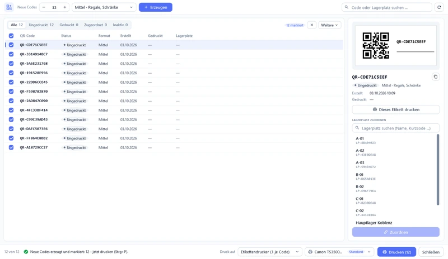Open the Canon TS3500 printer dropdown
Screen dimensions: 448x259
point(339,252)
